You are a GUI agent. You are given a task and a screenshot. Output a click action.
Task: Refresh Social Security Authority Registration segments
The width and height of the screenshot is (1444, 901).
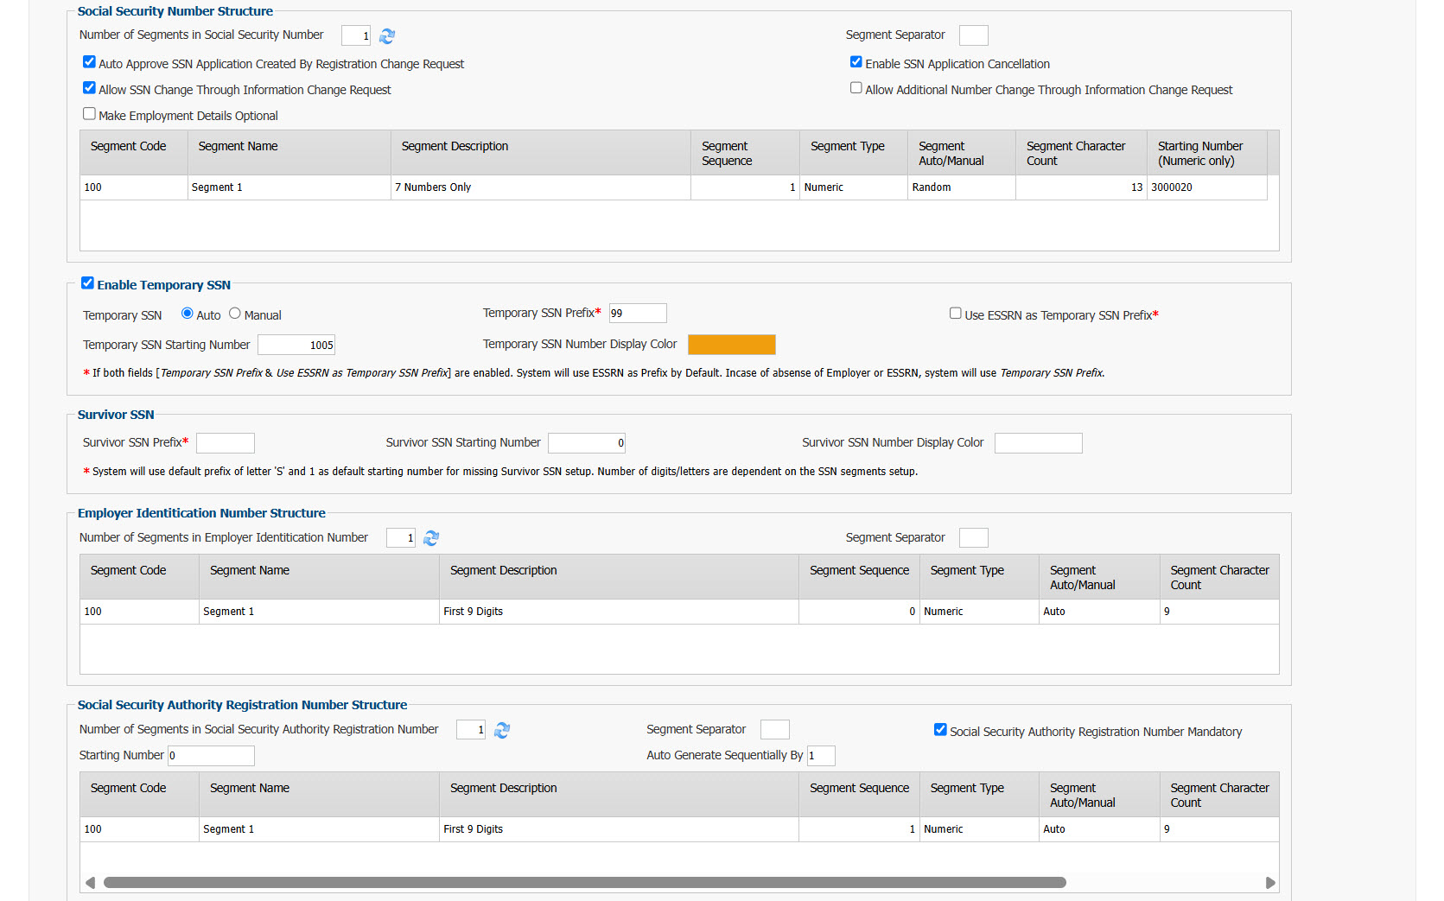click(502, 731)
